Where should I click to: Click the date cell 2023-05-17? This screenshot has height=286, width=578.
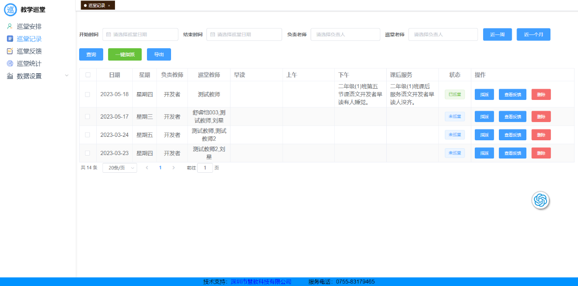pos(115,117)
